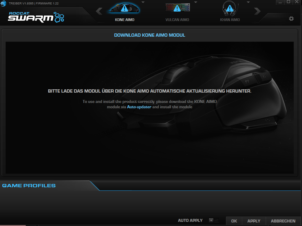Open dropdown arrow next to Kone Aimo
This screenshot has height=226, width=302.
tap(143, 2)
